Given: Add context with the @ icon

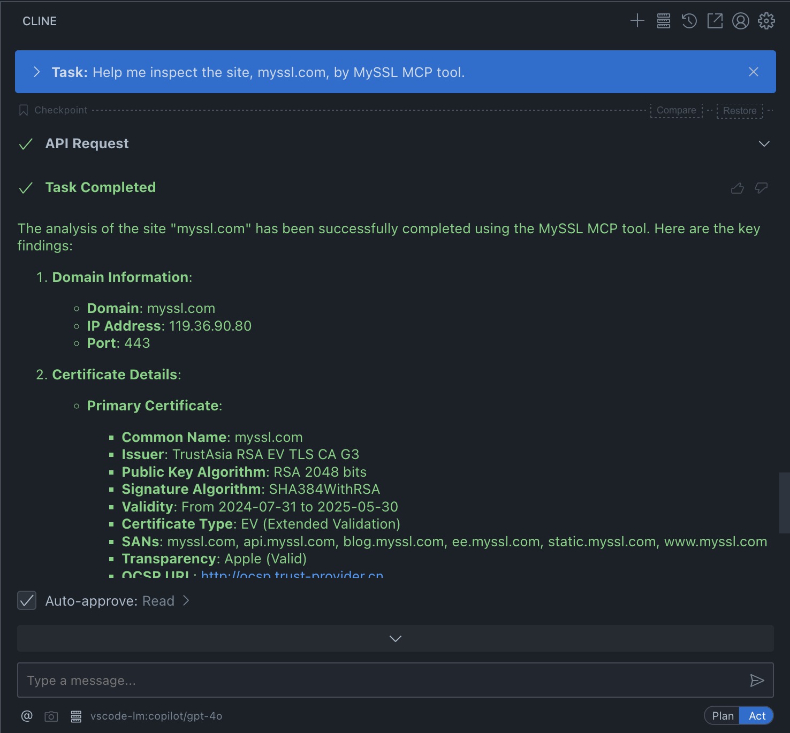Looking at the screenshot, I should click(x=27, y=716).
